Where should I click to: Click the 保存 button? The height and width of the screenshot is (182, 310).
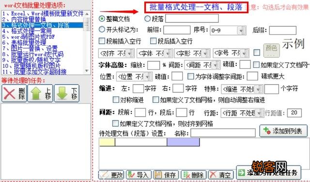click(166, 175)
